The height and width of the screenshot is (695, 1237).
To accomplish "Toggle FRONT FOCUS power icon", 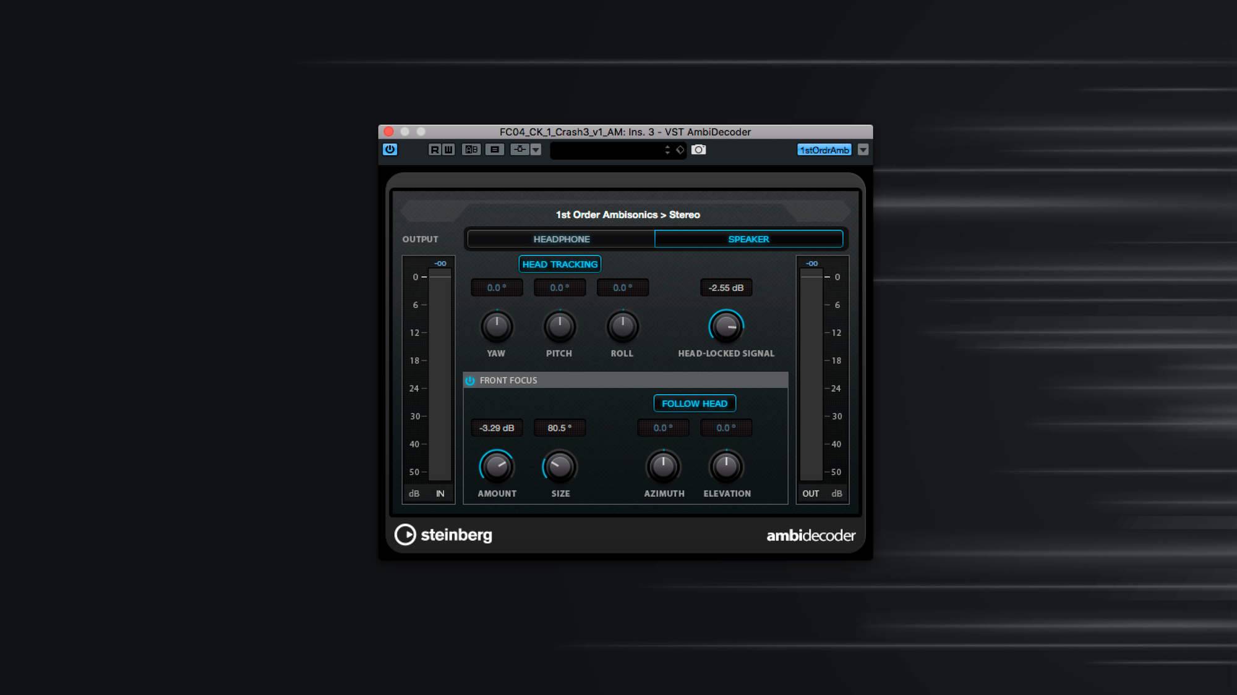I will coord(470,381).
